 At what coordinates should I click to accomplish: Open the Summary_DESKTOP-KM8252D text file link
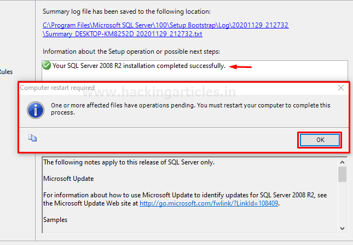(x=123, y=33)
